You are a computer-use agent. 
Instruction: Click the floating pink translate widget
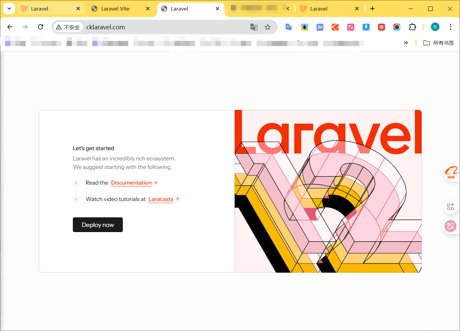point(450,226)
